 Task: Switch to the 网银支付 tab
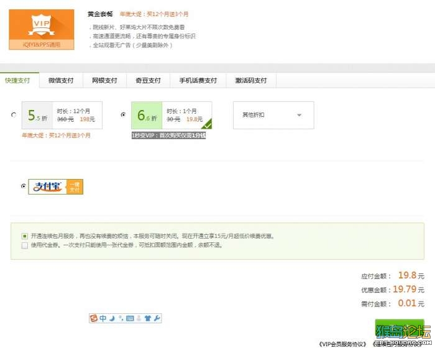[x=104, y=81]
